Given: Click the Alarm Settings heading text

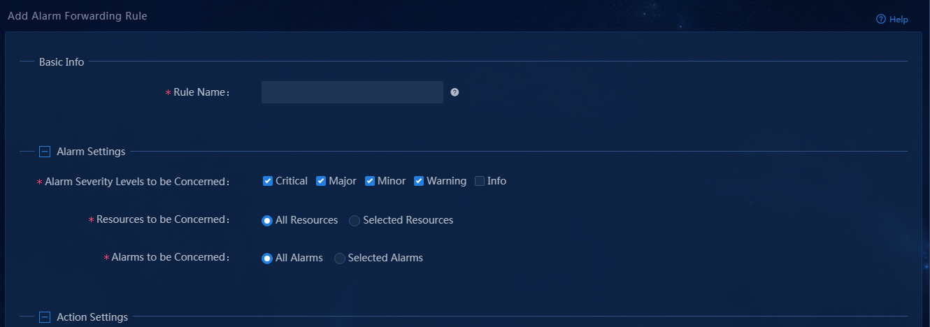Looking at the screenshot, I should click(x=91, y=152).
